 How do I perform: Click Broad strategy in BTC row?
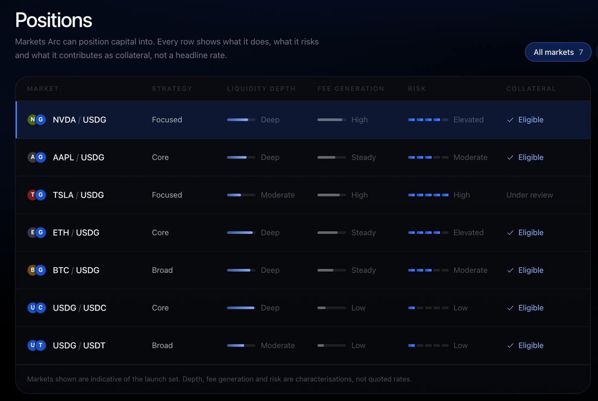[162, 270]
